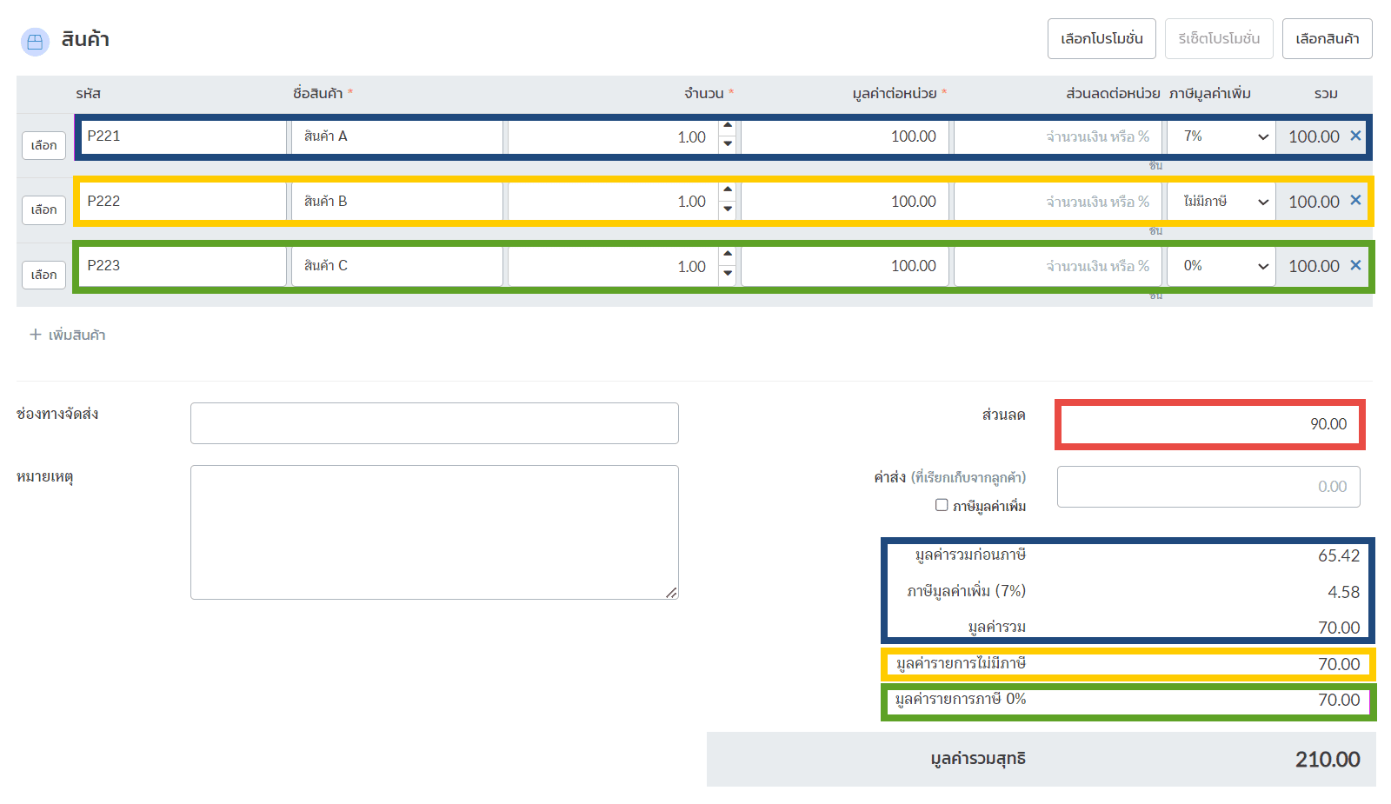Click the ชื่อสินค้า column header
Image resolution: width=1391 pixels, height=804 pixels.
(x=318, y=93)
